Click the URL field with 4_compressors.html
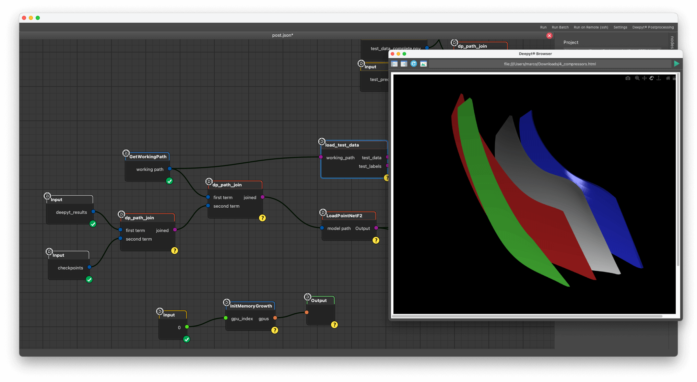The image size is (697, 382). click(x=550, y=64)
